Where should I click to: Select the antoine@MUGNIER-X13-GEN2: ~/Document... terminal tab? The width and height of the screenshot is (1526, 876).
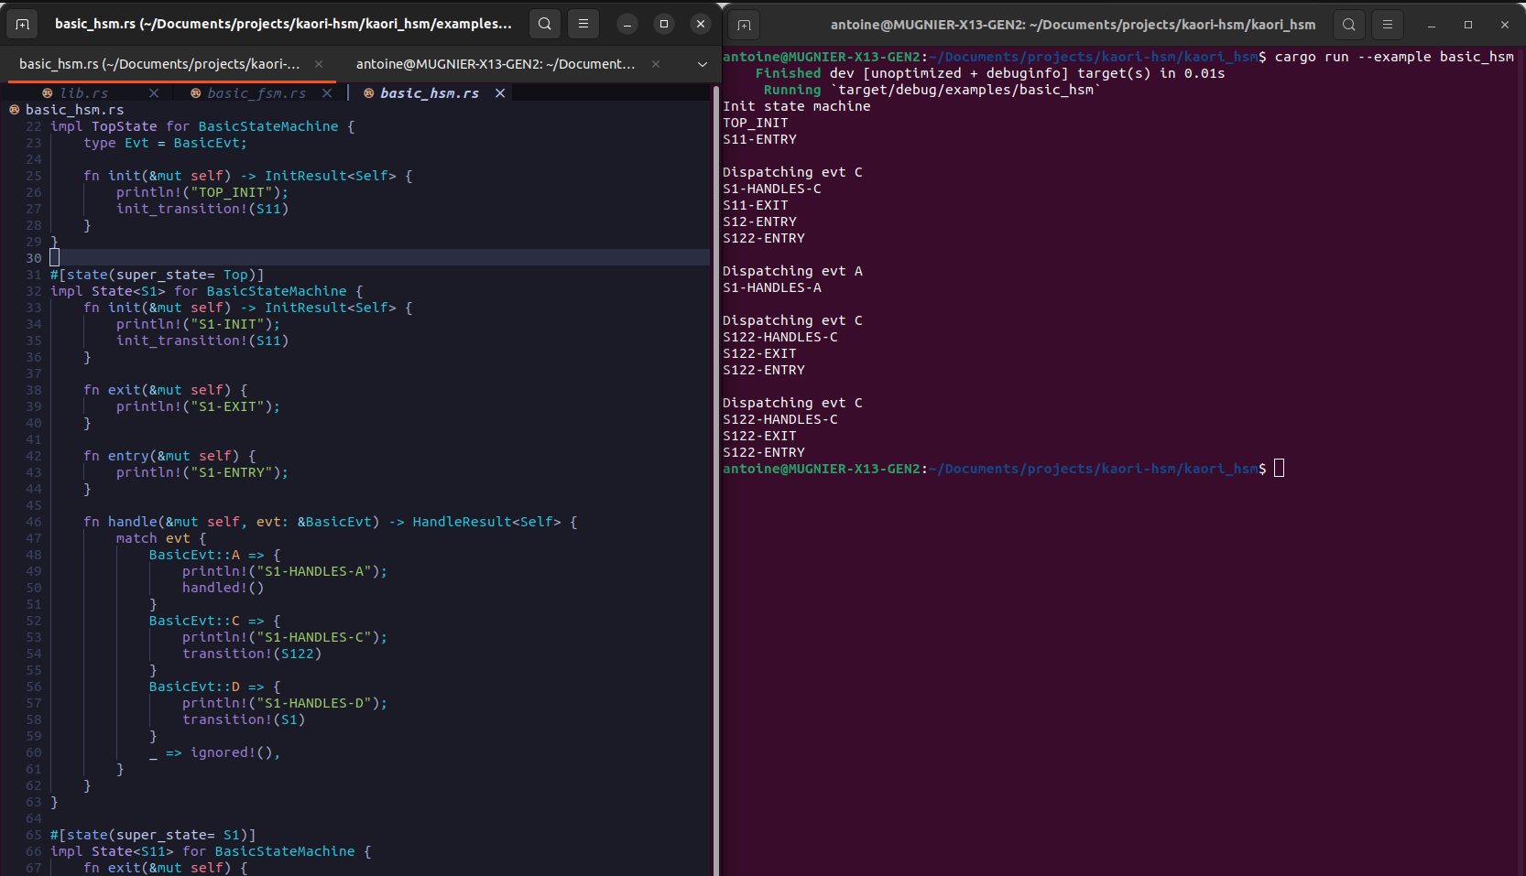[x=495, y=64]
